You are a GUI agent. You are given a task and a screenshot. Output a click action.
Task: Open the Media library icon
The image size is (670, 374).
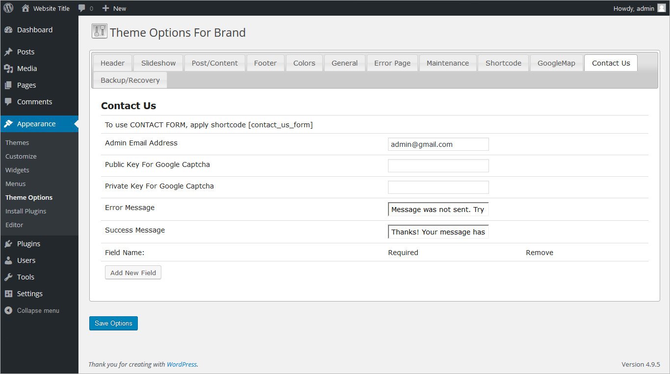pyautogui.click(x=8, y=69)
